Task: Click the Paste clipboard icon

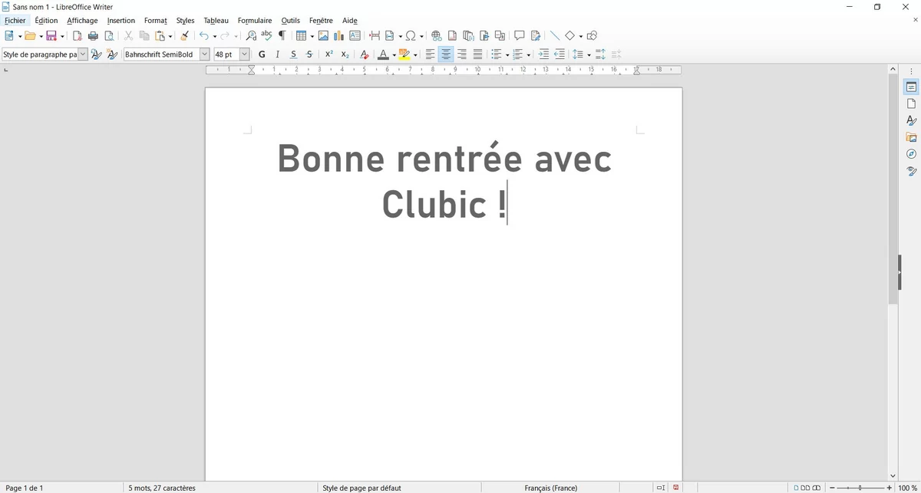Action: pos(160,36)
